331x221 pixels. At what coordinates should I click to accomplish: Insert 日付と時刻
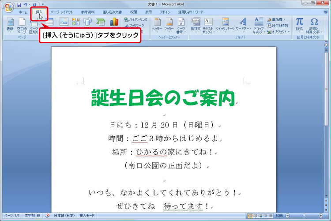(x=278, y=26)
